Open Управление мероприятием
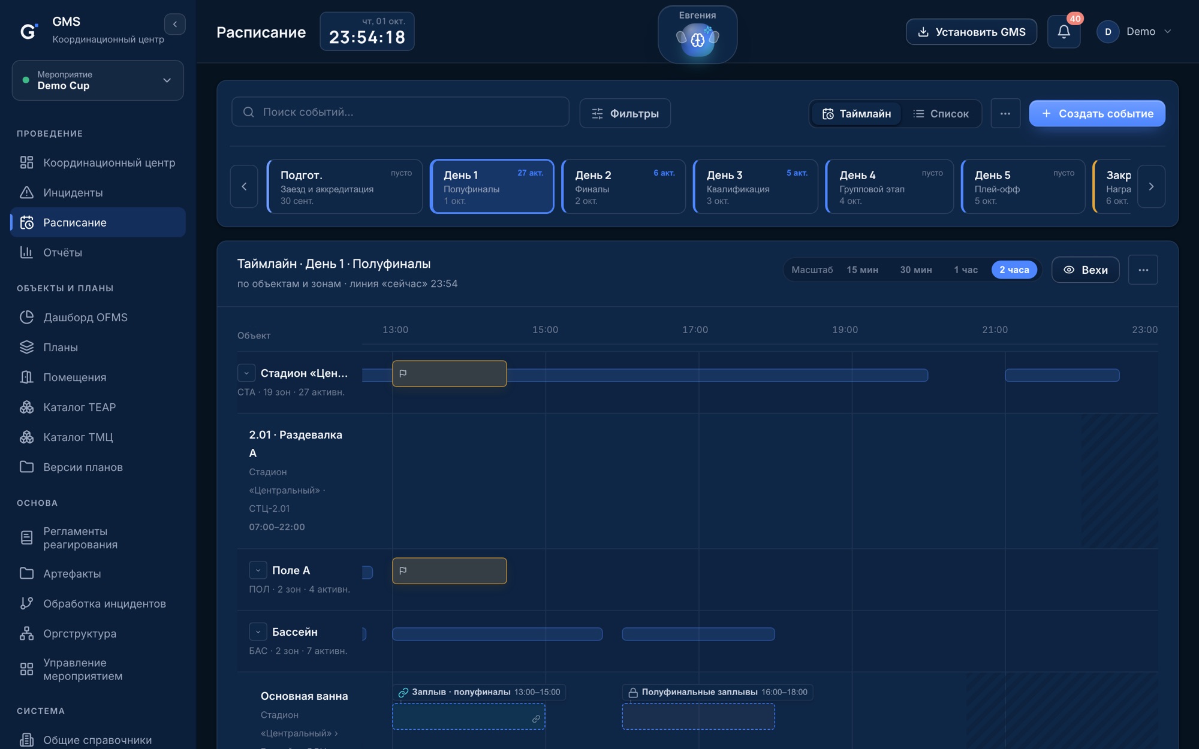Viewport: 1199px width, 749px height. [98, 669]
